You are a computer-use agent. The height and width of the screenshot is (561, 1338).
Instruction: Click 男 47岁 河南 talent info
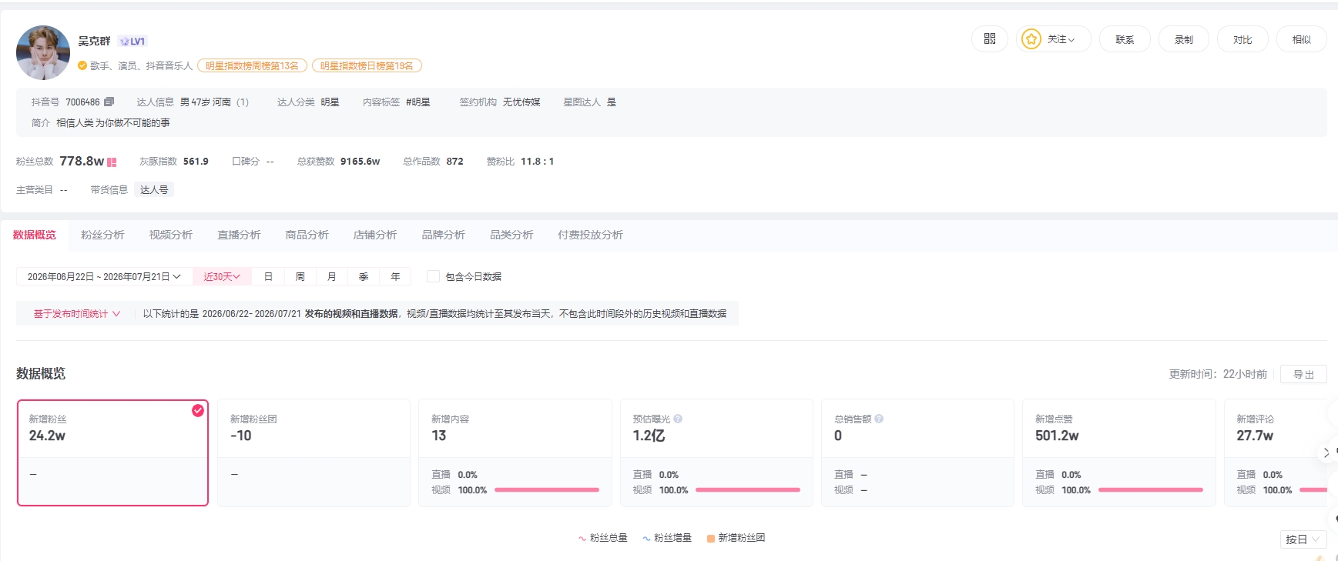[206, 102]
